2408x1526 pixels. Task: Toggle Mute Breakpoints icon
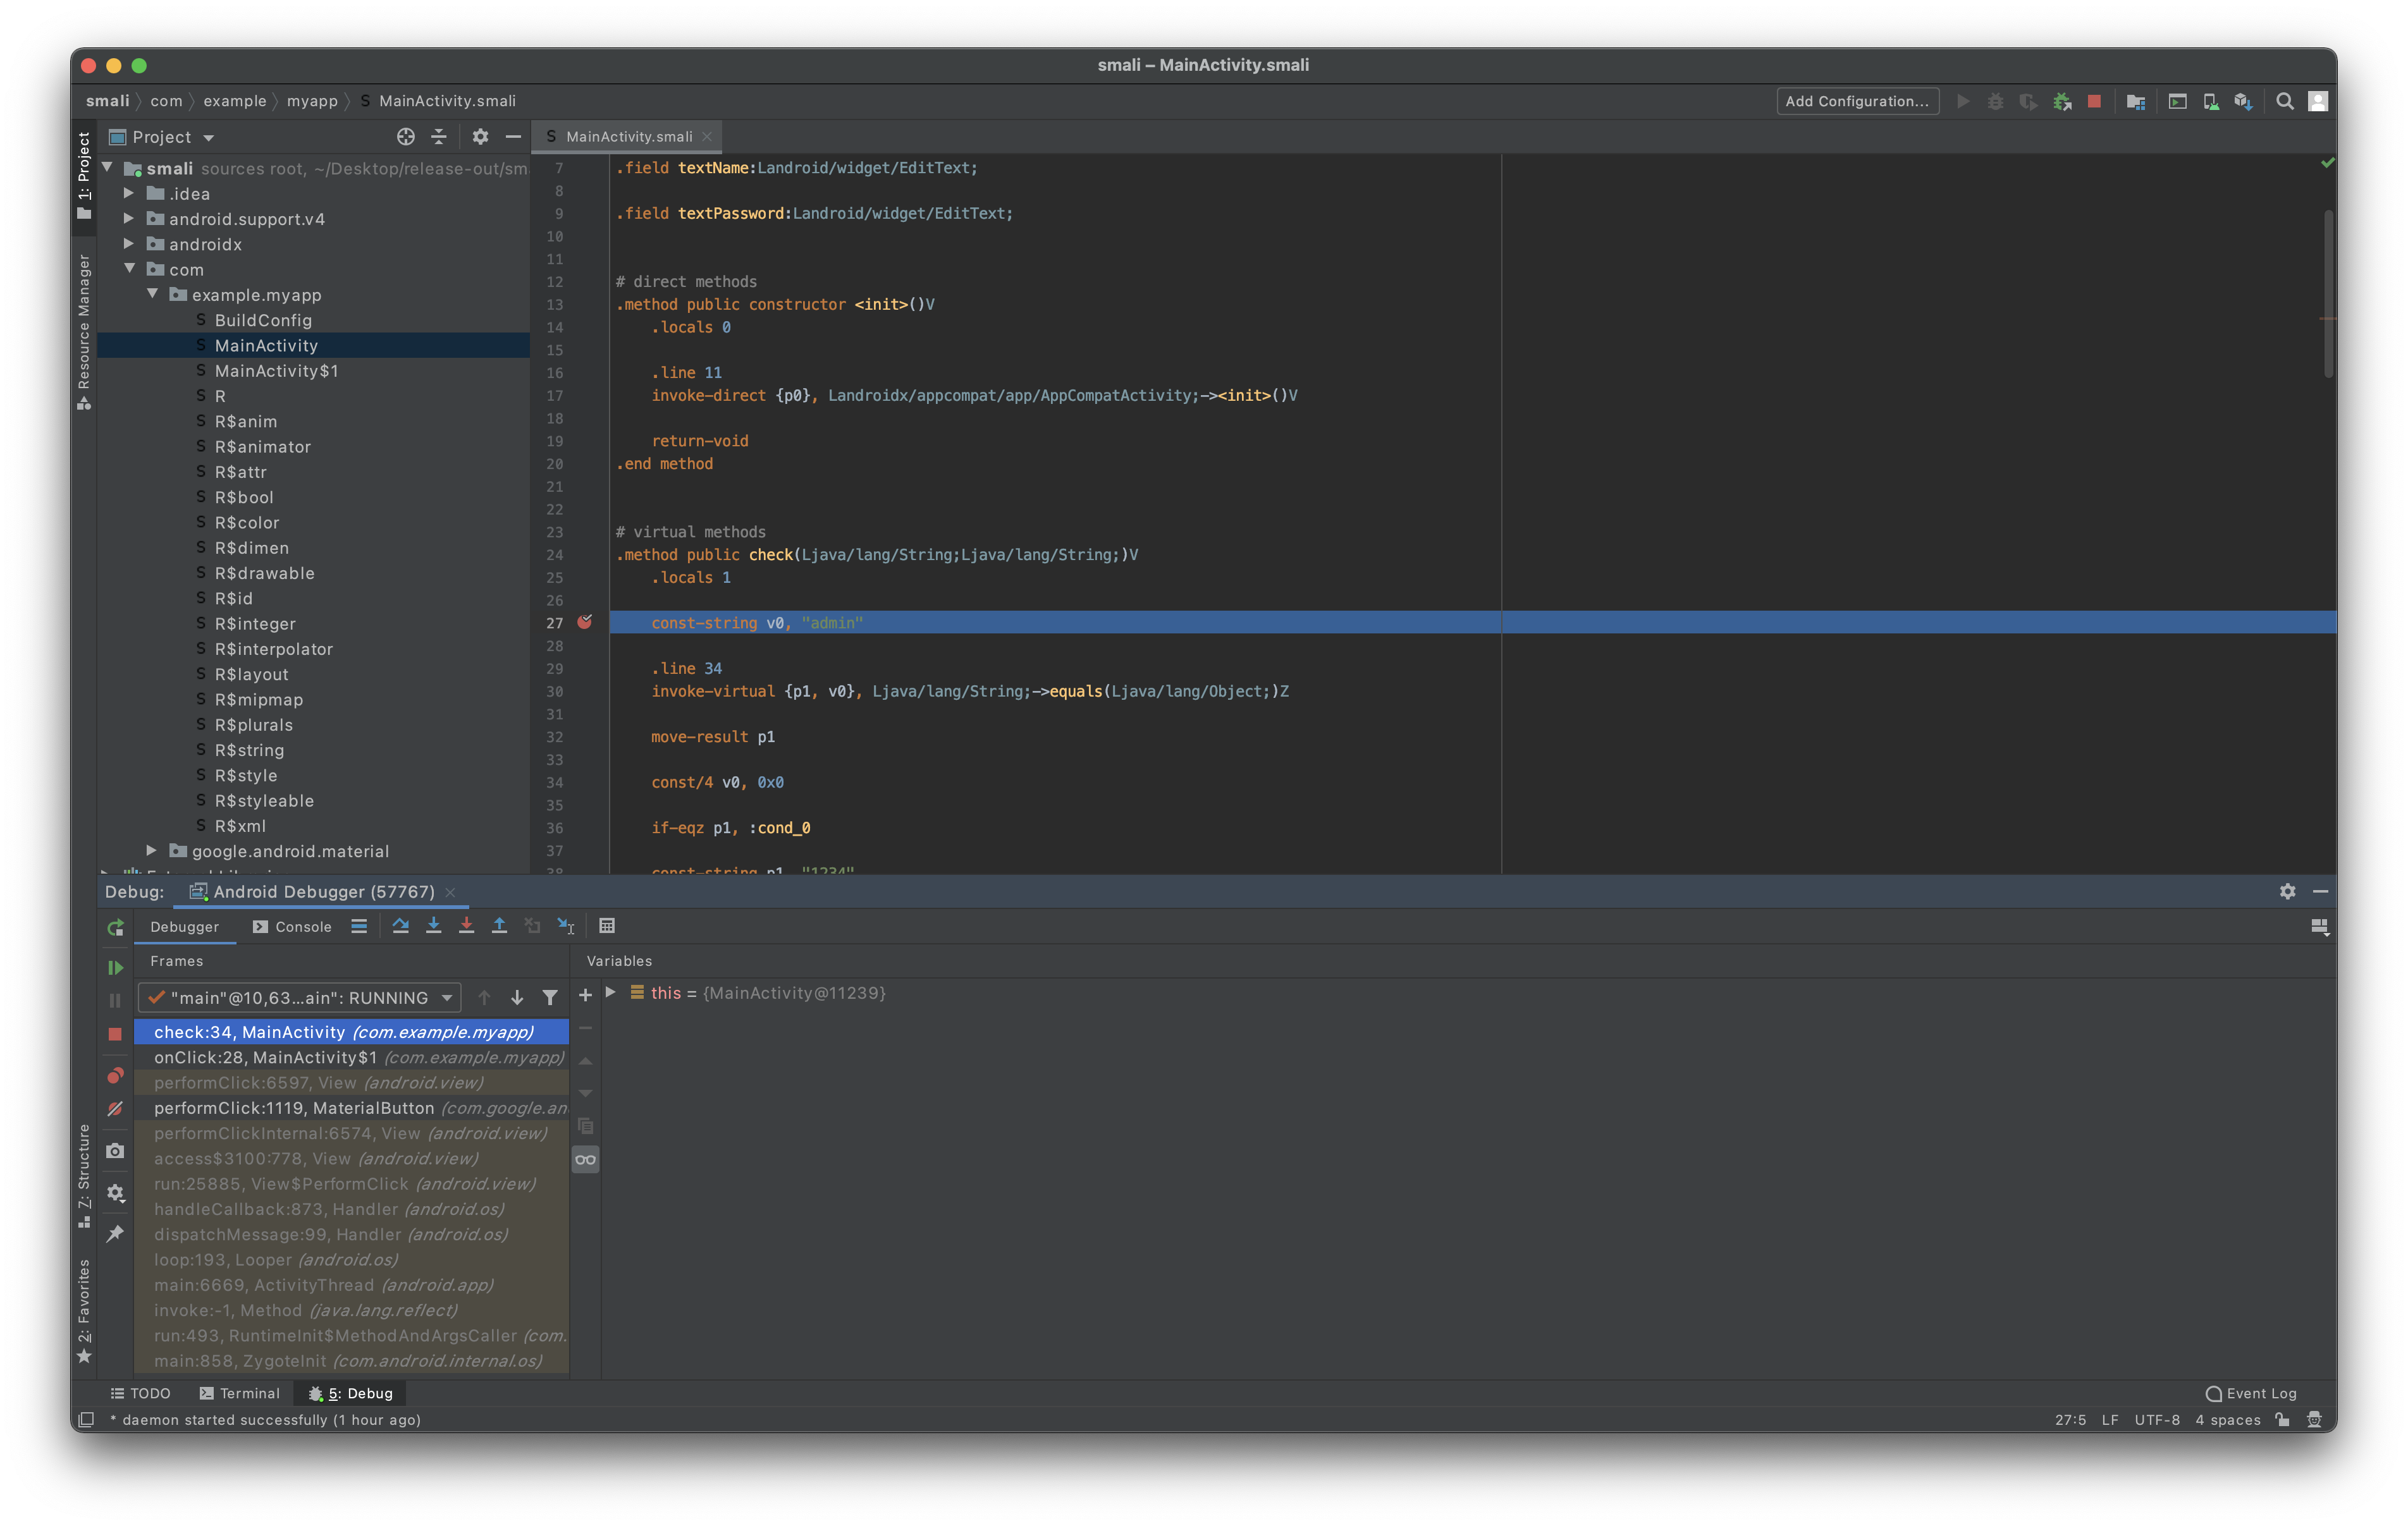(x=115, y=1109)
